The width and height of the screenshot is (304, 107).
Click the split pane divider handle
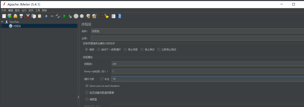click(79, 97)
